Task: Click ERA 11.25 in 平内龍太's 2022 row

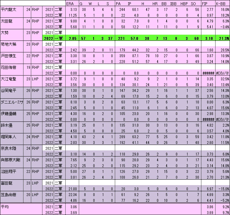Action: pos(73,15)
